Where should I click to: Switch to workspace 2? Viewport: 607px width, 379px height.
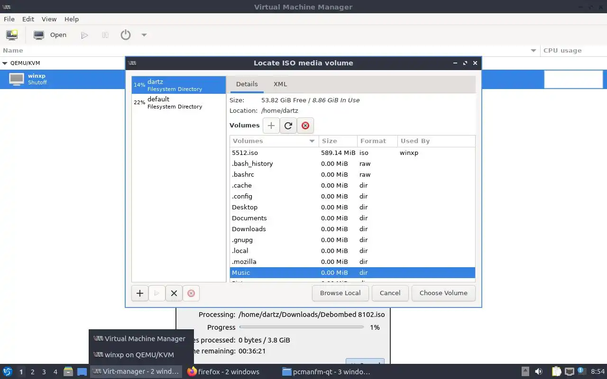[x=32, y=372]
